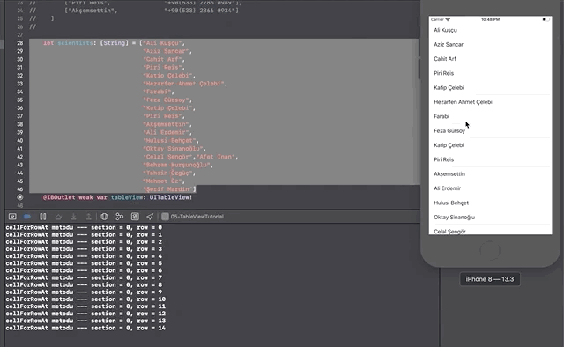Click line number 46 in the gutter

pyautogui.click(x=19, y=189)
